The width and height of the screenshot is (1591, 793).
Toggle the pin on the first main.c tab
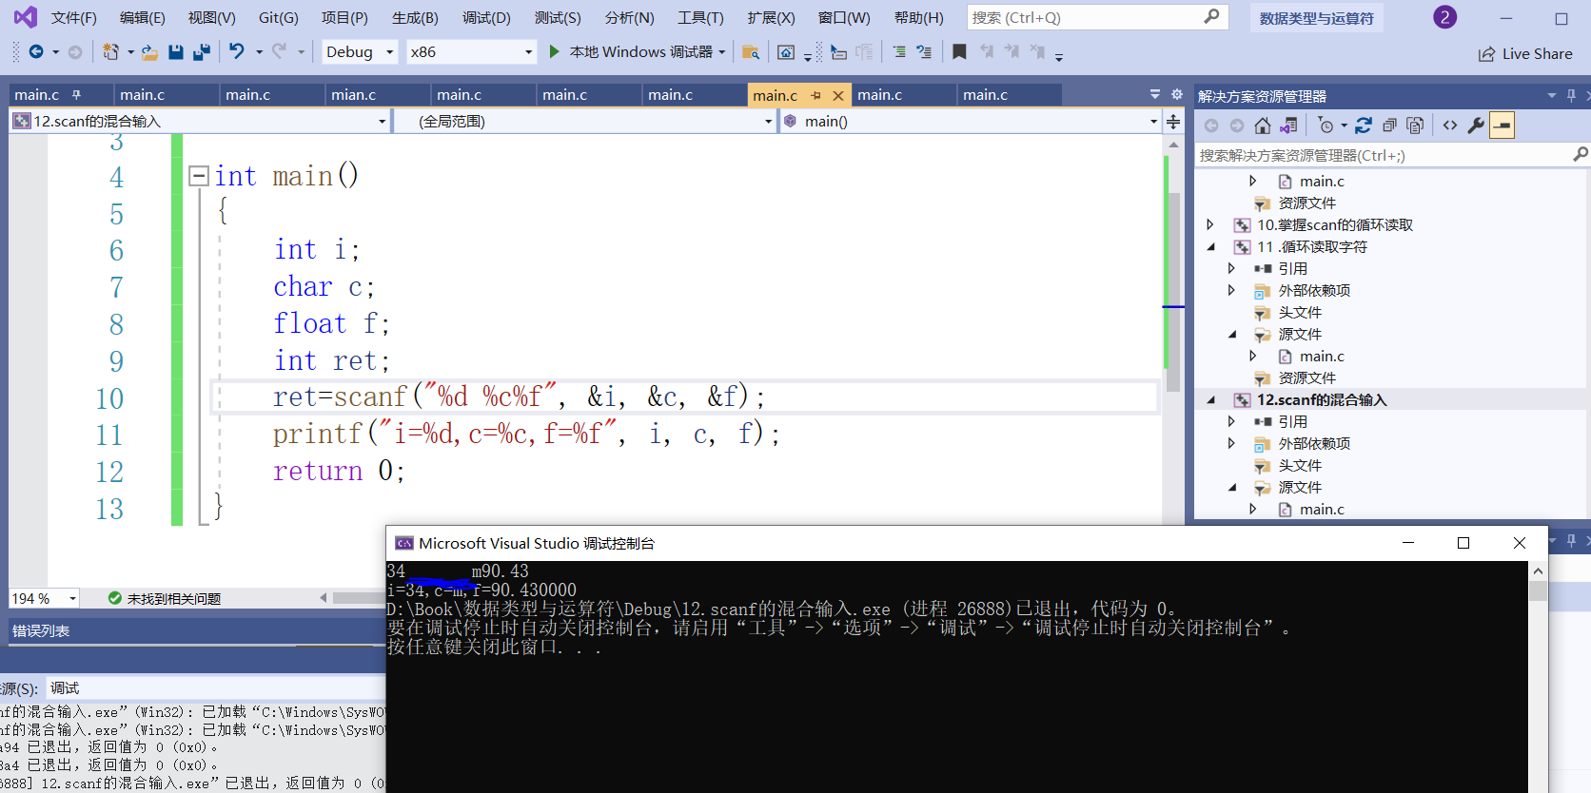77,94
